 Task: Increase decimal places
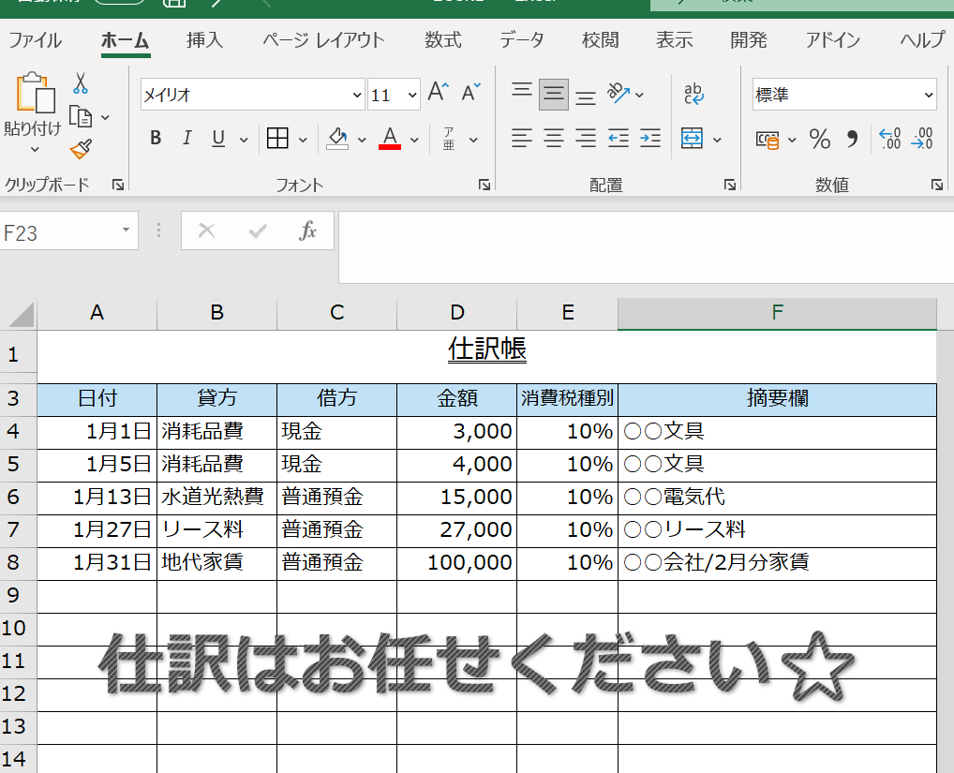889,139
